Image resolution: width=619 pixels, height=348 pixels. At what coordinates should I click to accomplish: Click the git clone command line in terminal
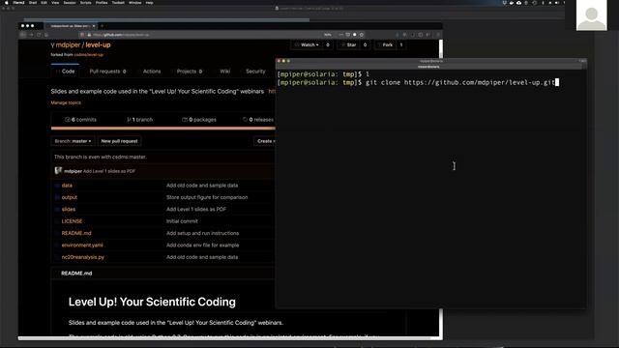click(419, 82)
